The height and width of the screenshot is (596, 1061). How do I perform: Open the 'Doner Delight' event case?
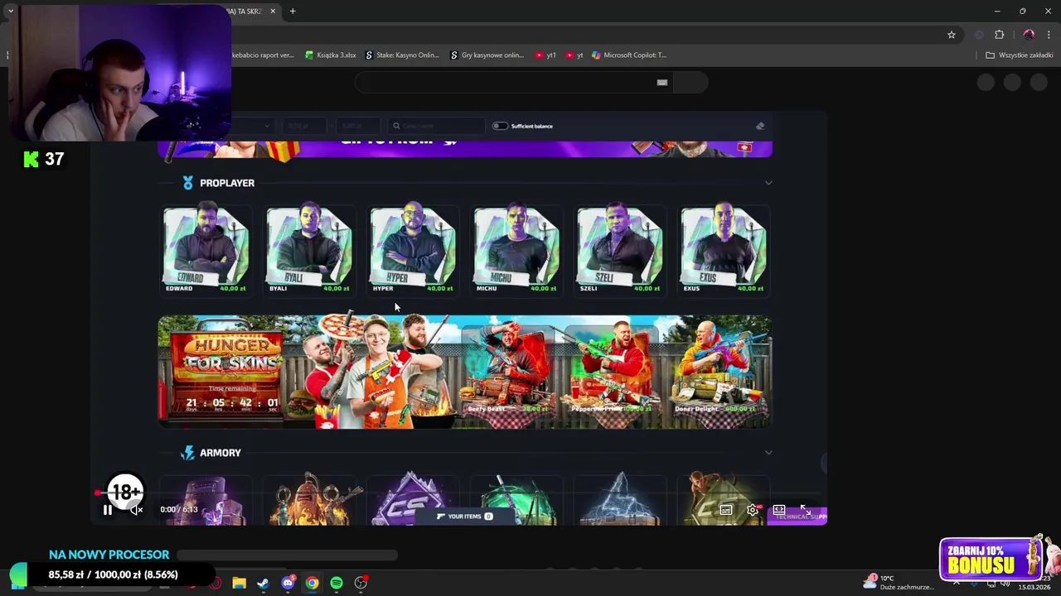(x=715, y=368)
